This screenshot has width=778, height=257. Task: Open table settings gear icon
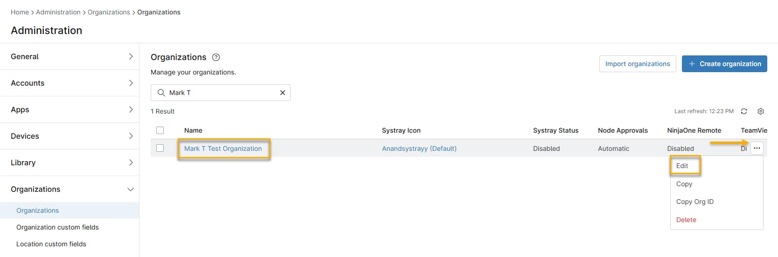761,111
